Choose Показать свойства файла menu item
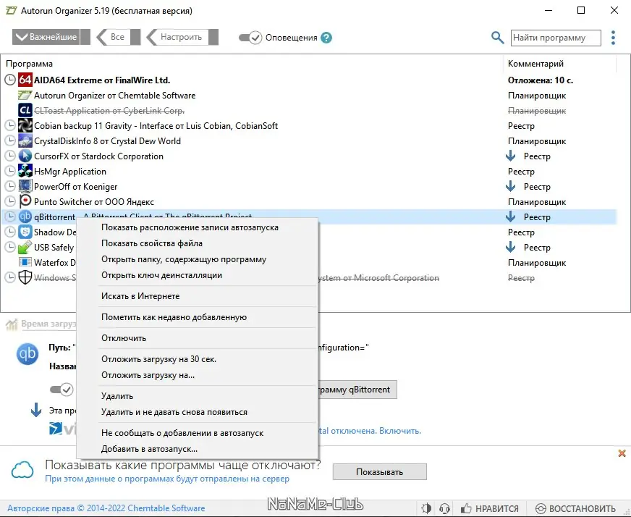The image size is (631, 517). (x=197, y=243)
